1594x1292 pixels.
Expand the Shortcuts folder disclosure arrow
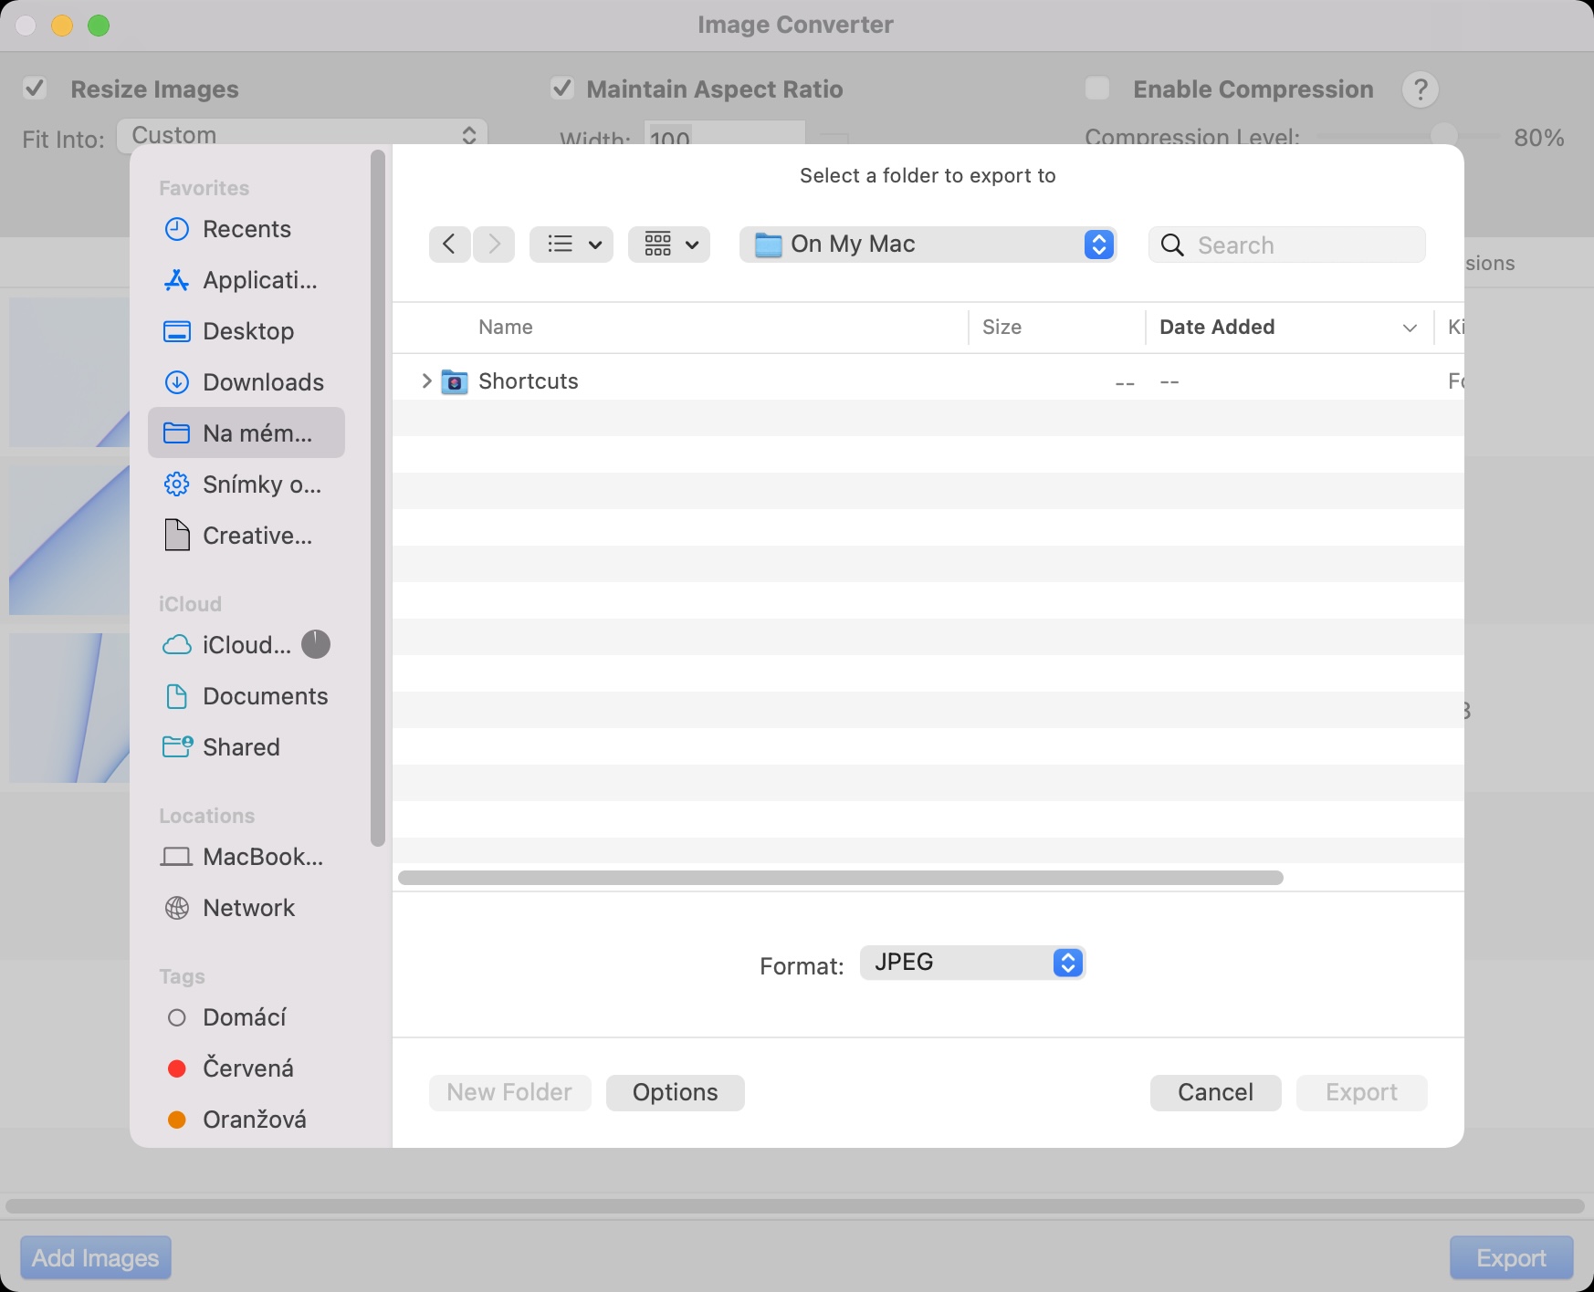425,381
